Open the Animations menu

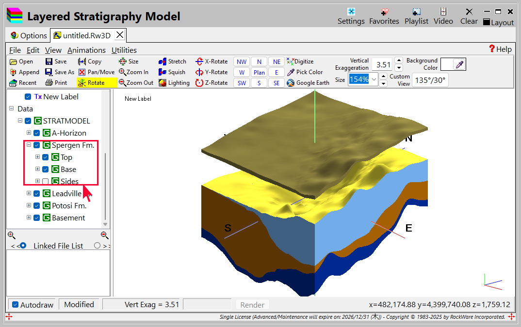tap(86, 50)
